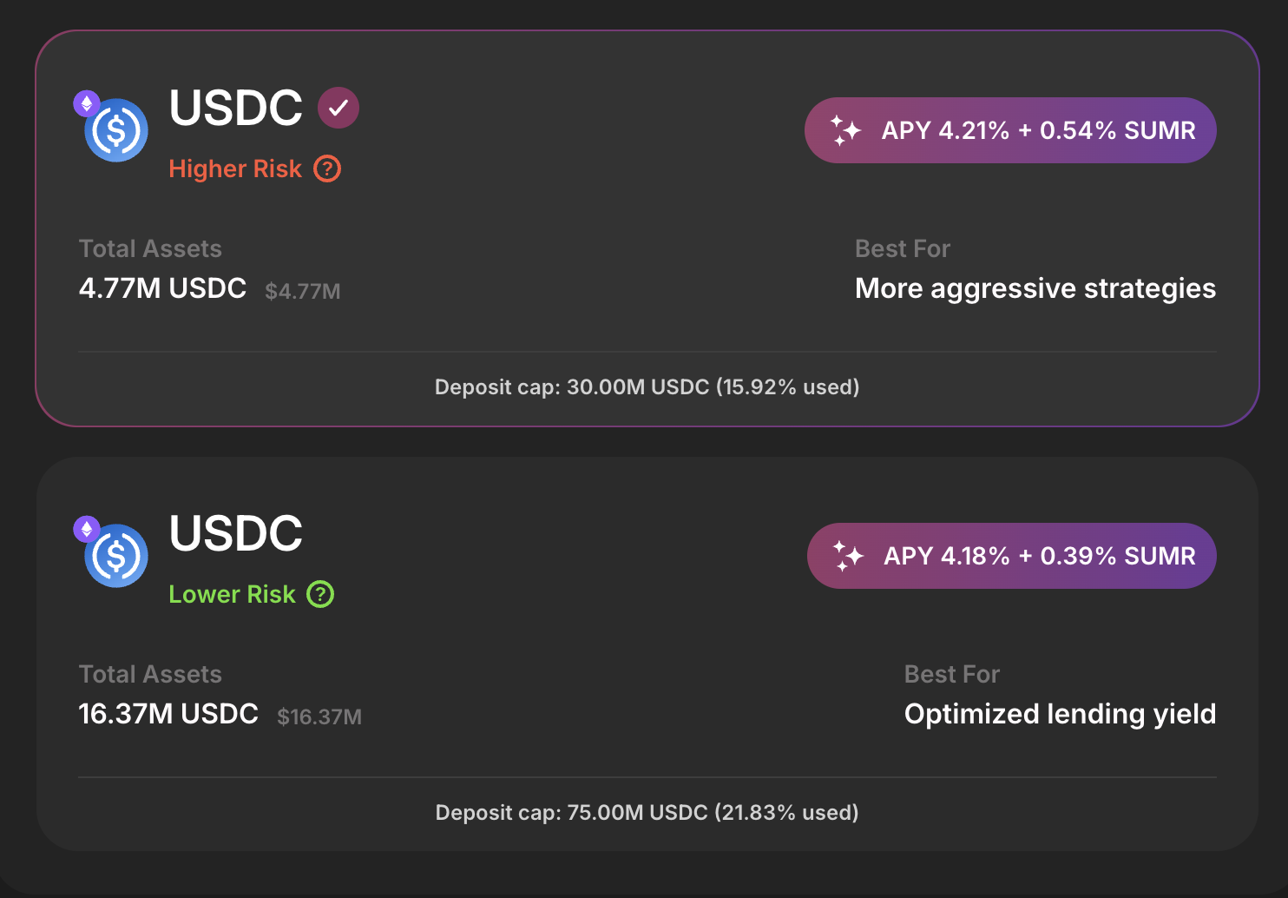Click the APY 4.21% + 0.54% SUMR pill

pyautogui.click(x=1010, y=130)
